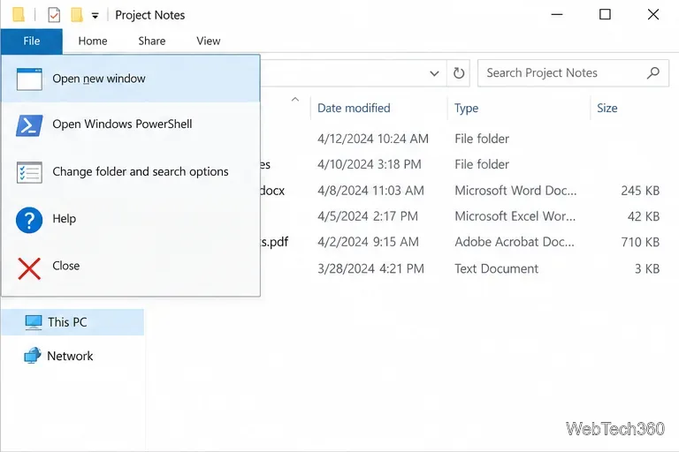This screenshot has width=679, height=452.
Task: Click in the Search Project Notes field
Action: pos(573,73)
